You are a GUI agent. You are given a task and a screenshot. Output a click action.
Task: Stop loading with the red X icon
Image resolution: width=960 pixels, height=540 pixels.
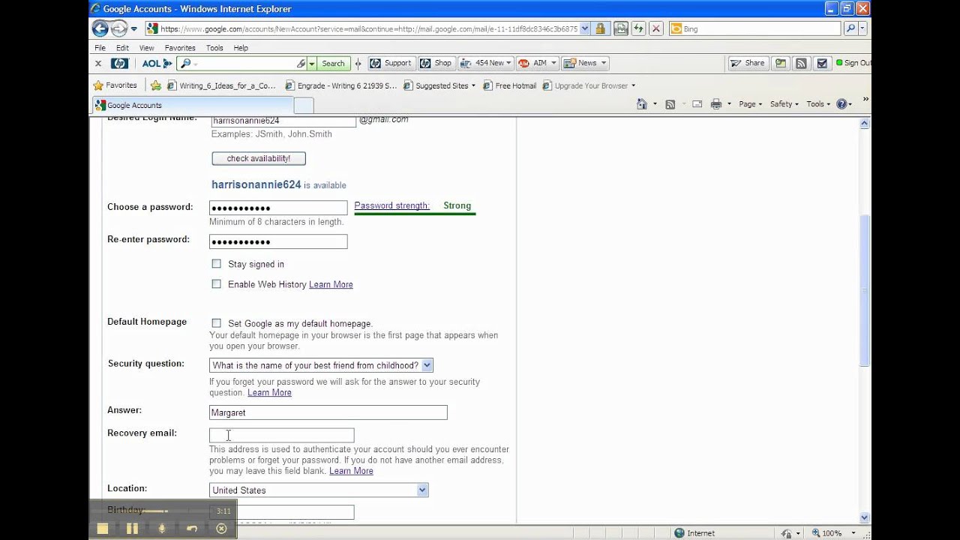(656, 28)
